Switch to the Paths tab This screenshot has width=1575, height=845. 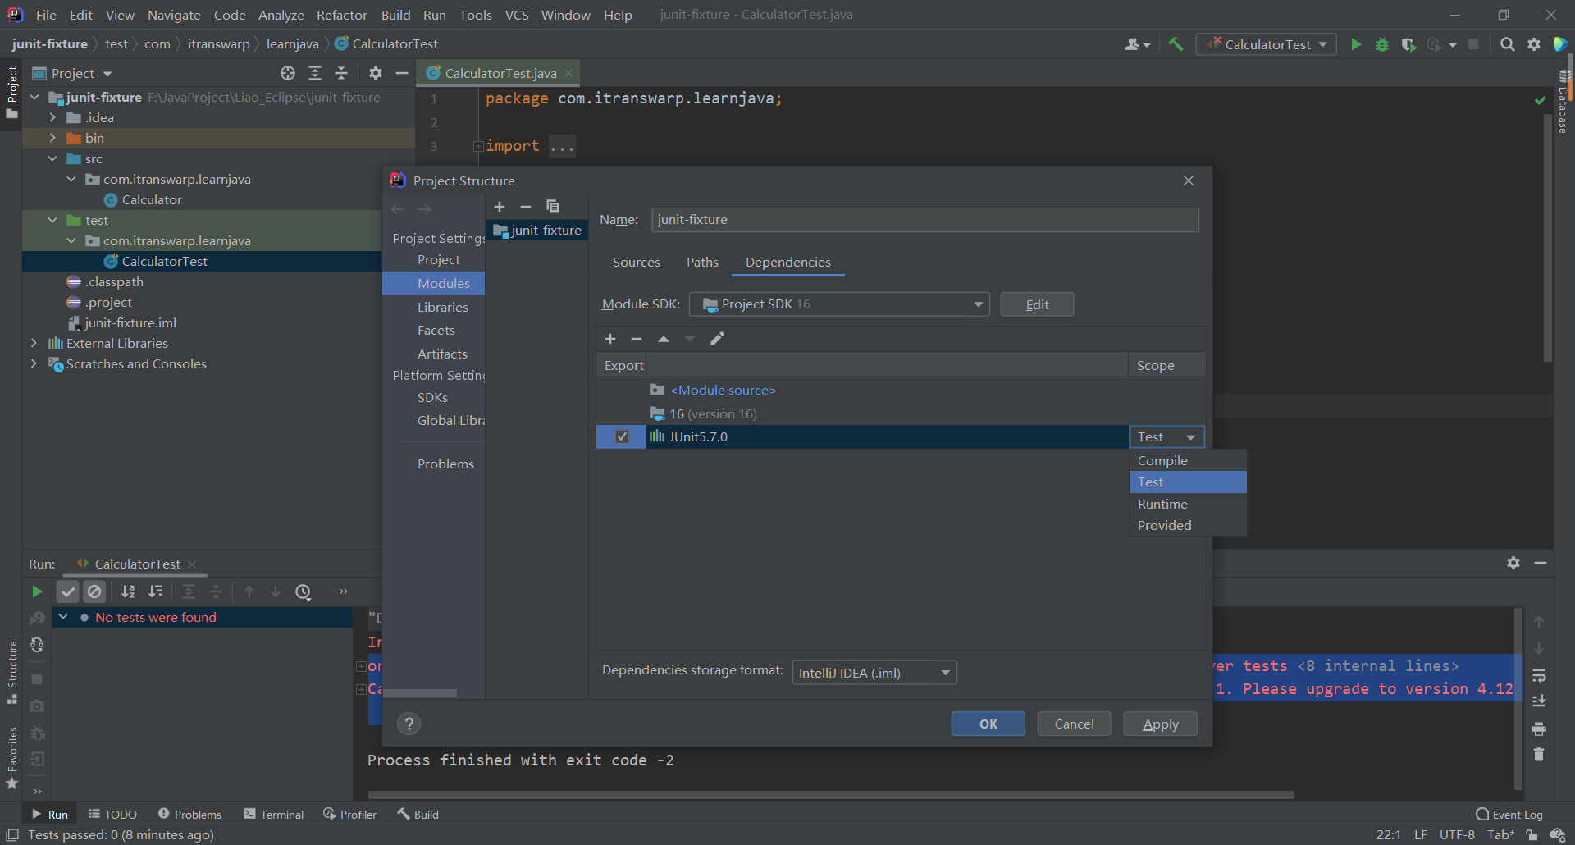point(702,262)
